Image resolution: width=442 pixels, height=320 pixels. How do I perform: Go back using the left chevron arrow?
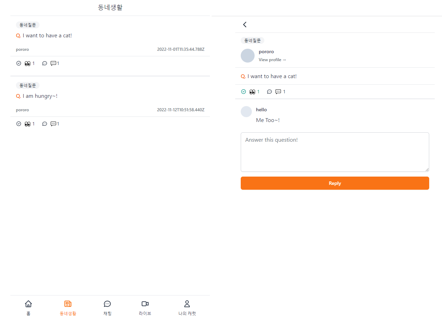[245, 25]
